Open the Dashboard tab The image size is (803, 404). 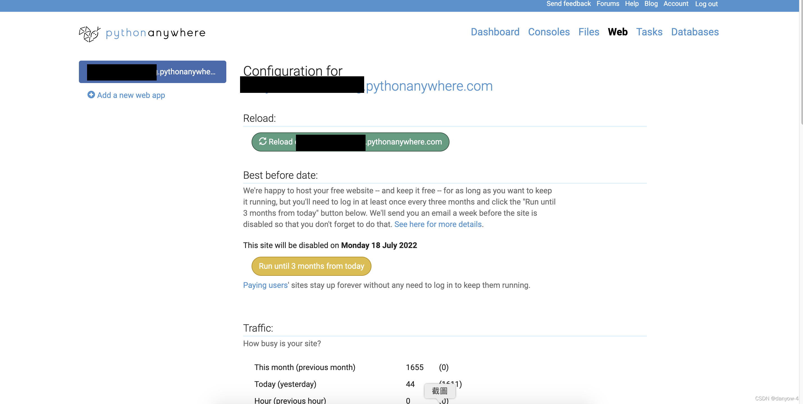pyautogui.click(x=495, y=32)
